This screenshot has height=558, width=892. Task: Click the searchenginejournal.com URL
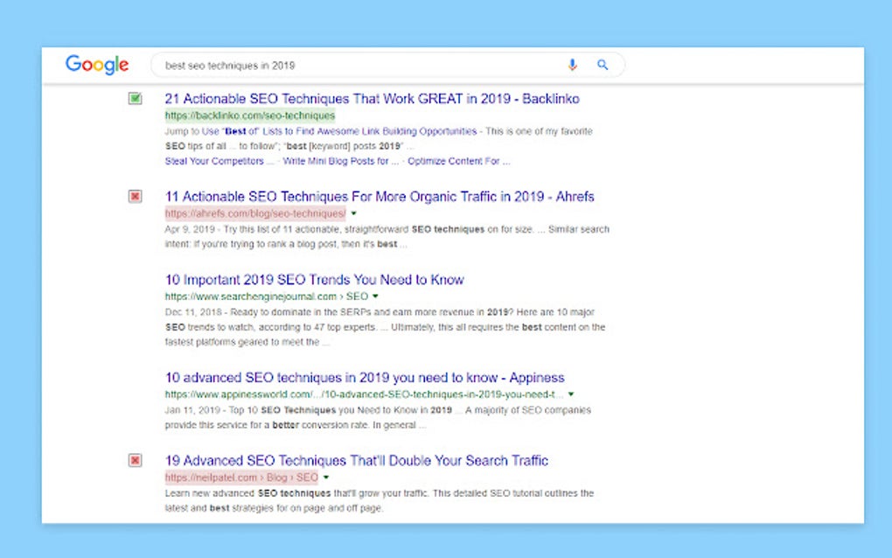(267, 296)
